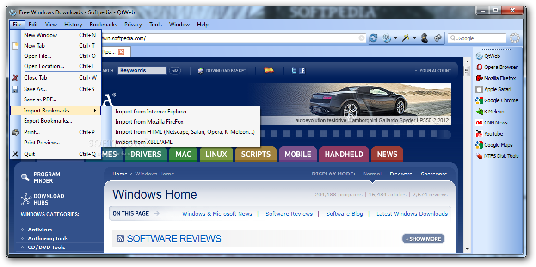Click the File menu
The width and height of the screenshot is (536, 267).
[17, 24]
